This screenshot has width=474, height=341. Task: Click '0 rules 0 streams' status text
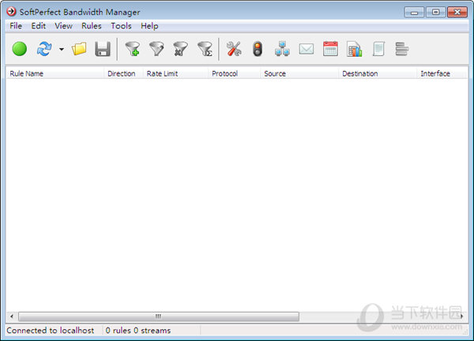[x=137, y=331]
